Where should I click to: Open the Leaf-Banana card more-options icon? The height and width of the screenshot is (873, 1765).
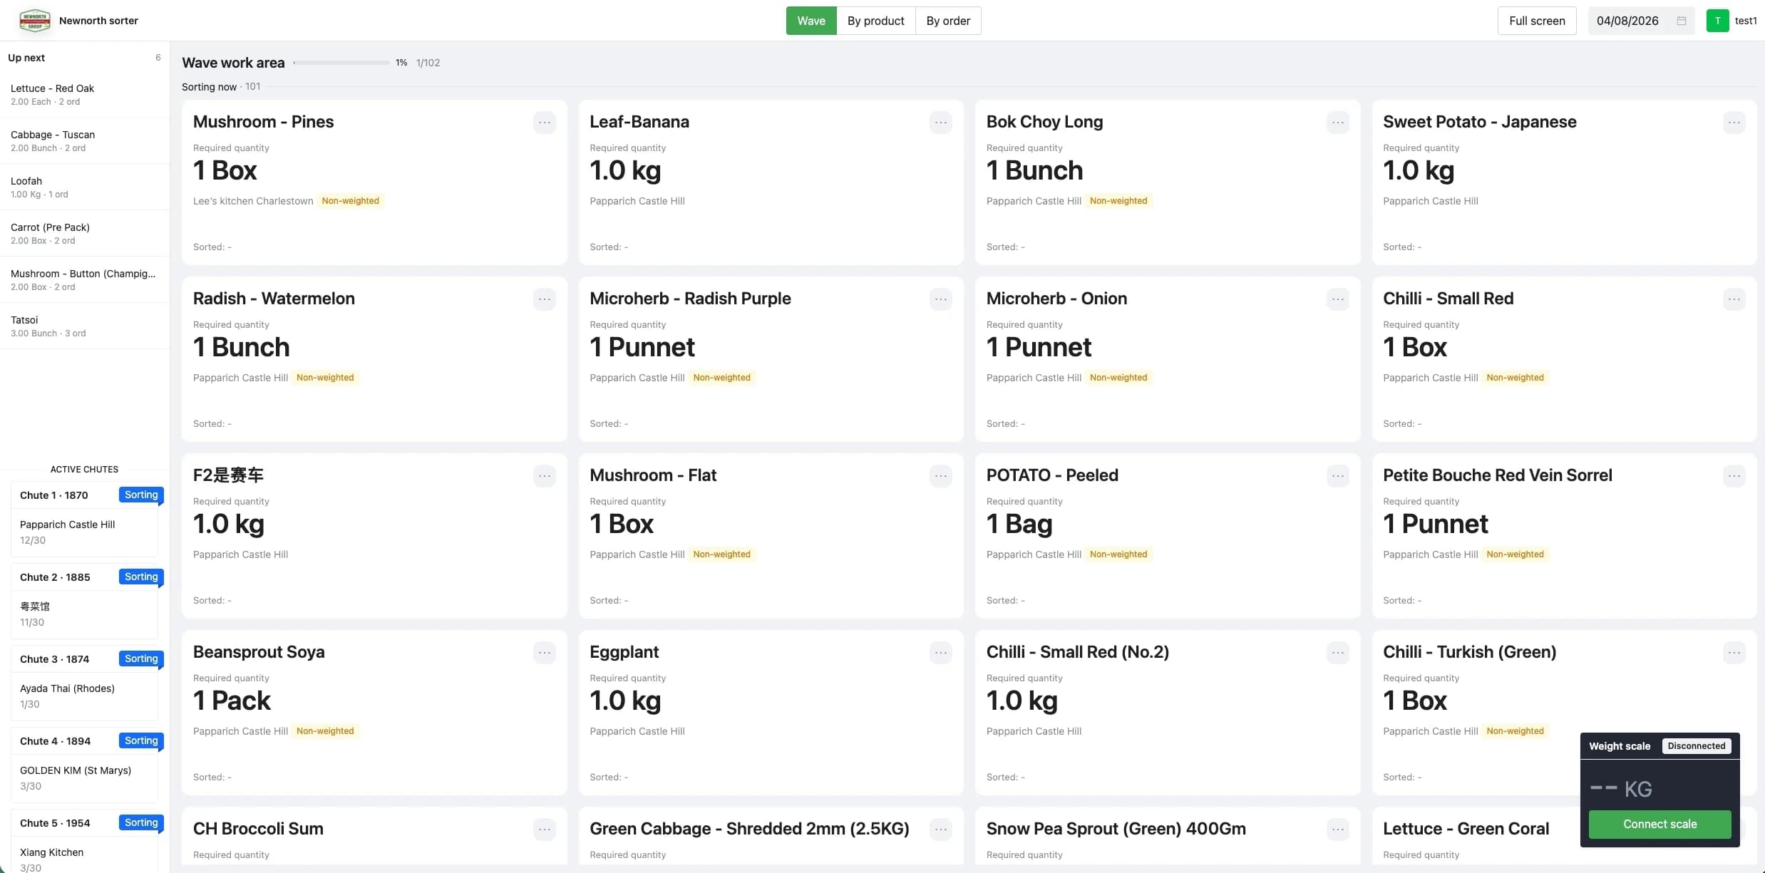[x=941, y=123]
